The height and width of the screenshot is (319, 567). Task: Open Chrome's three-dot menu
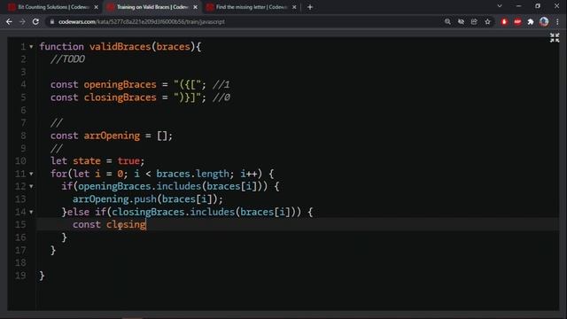click(557, 21)
